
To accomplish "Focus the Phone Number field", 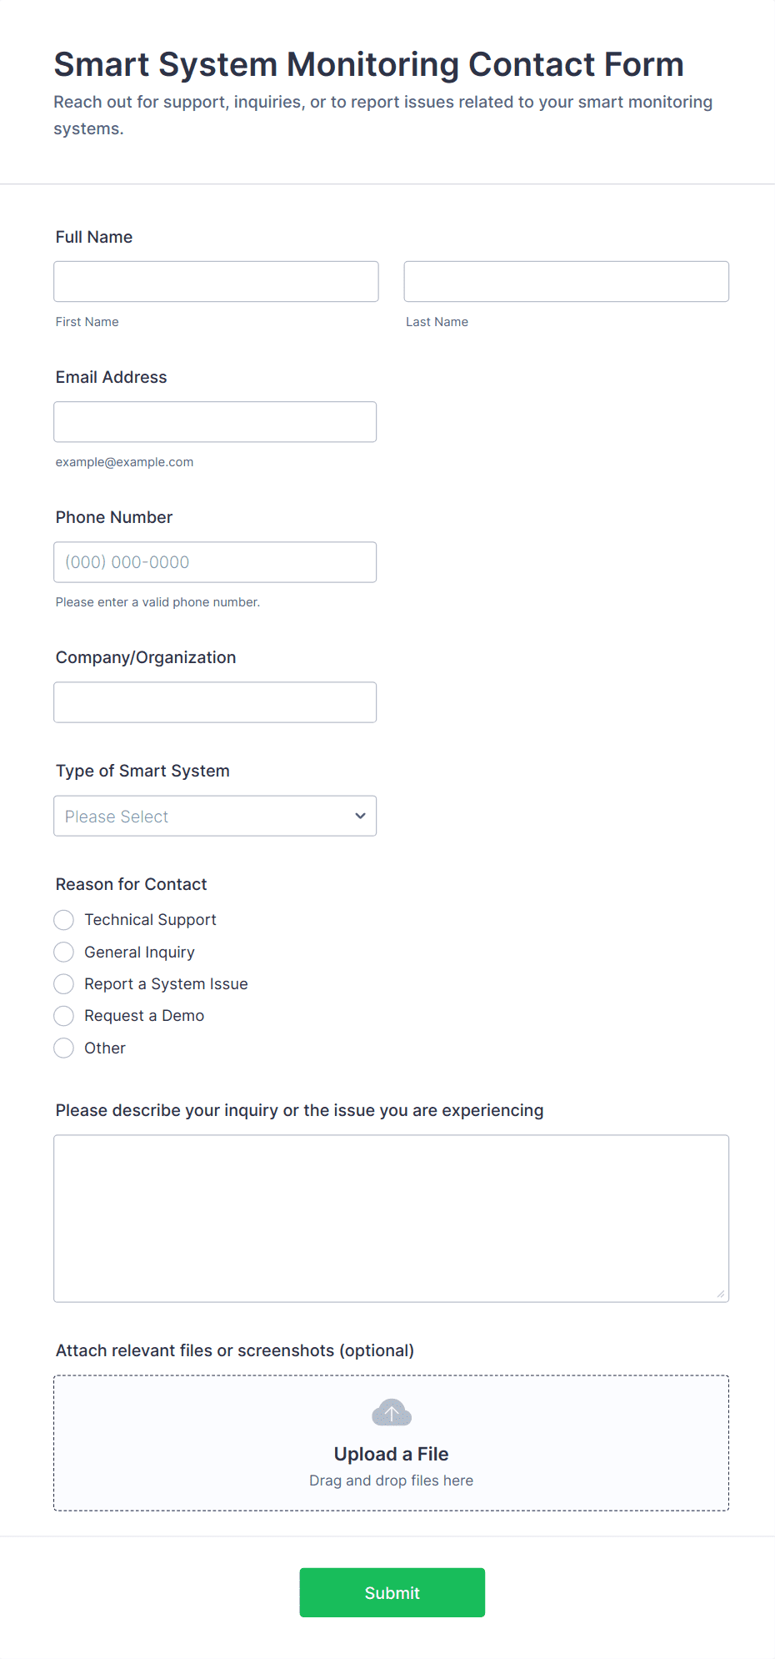I will pos(215,562).
